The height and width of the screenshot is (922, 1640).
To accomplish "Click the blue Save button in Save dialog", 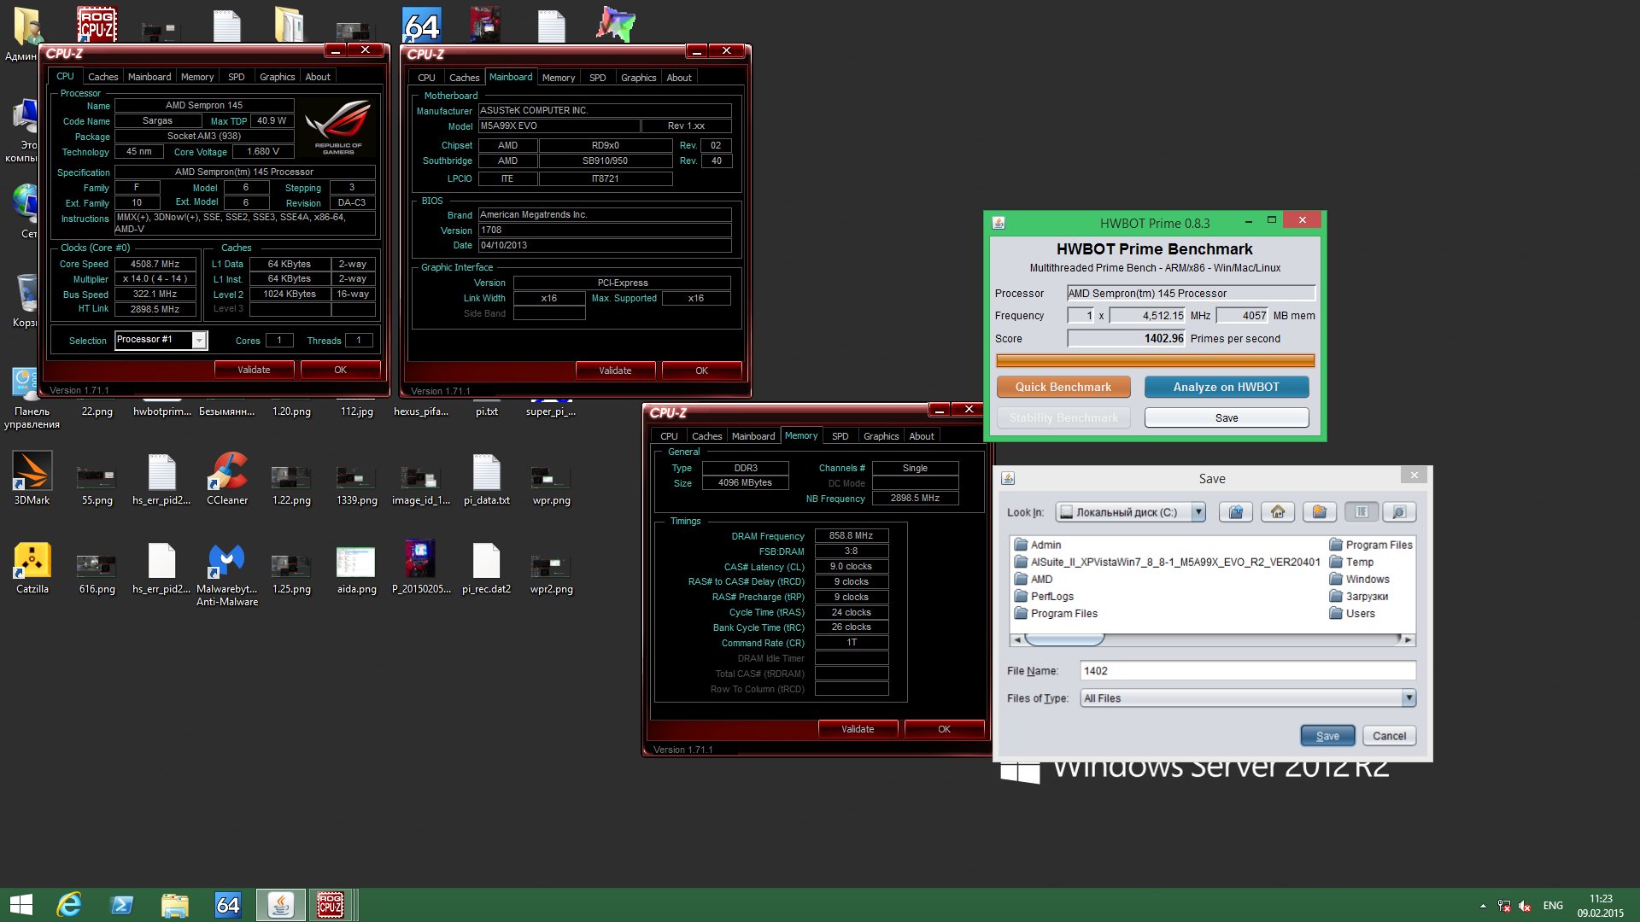I will click(x=1327, y=736).
